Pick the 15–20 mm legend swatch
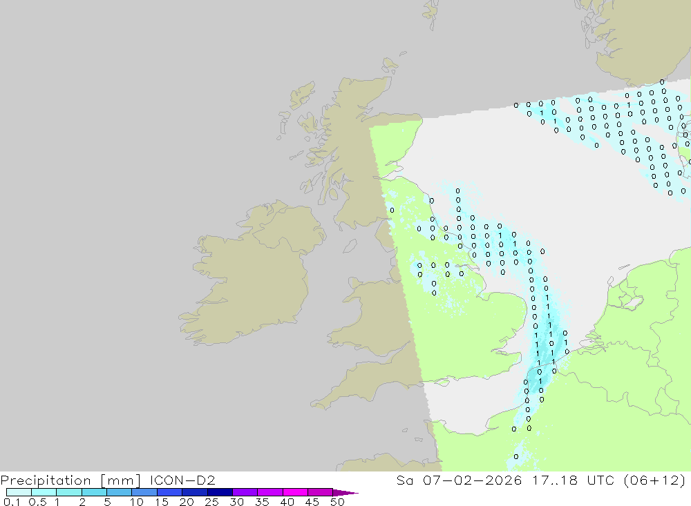Viewport: 691px width, 506px height. pos(170,492)
